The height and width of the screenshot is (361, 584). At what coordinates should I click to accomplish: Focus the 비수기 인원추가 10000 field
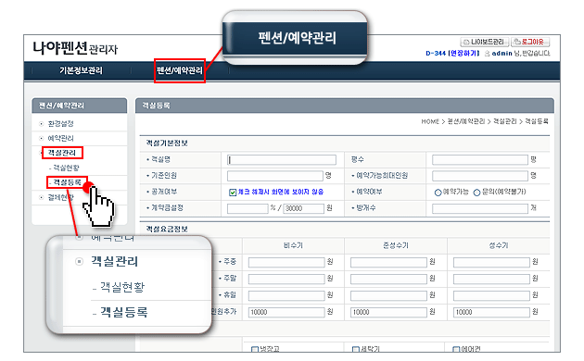286,312
